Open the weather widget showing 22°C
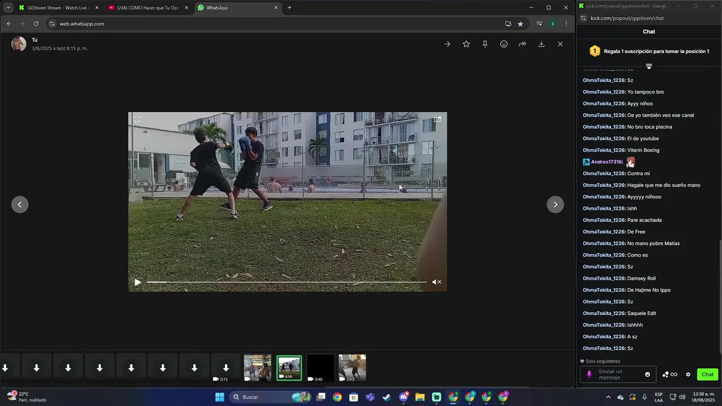This screenshot has height=406, width=722. point(25,397)
